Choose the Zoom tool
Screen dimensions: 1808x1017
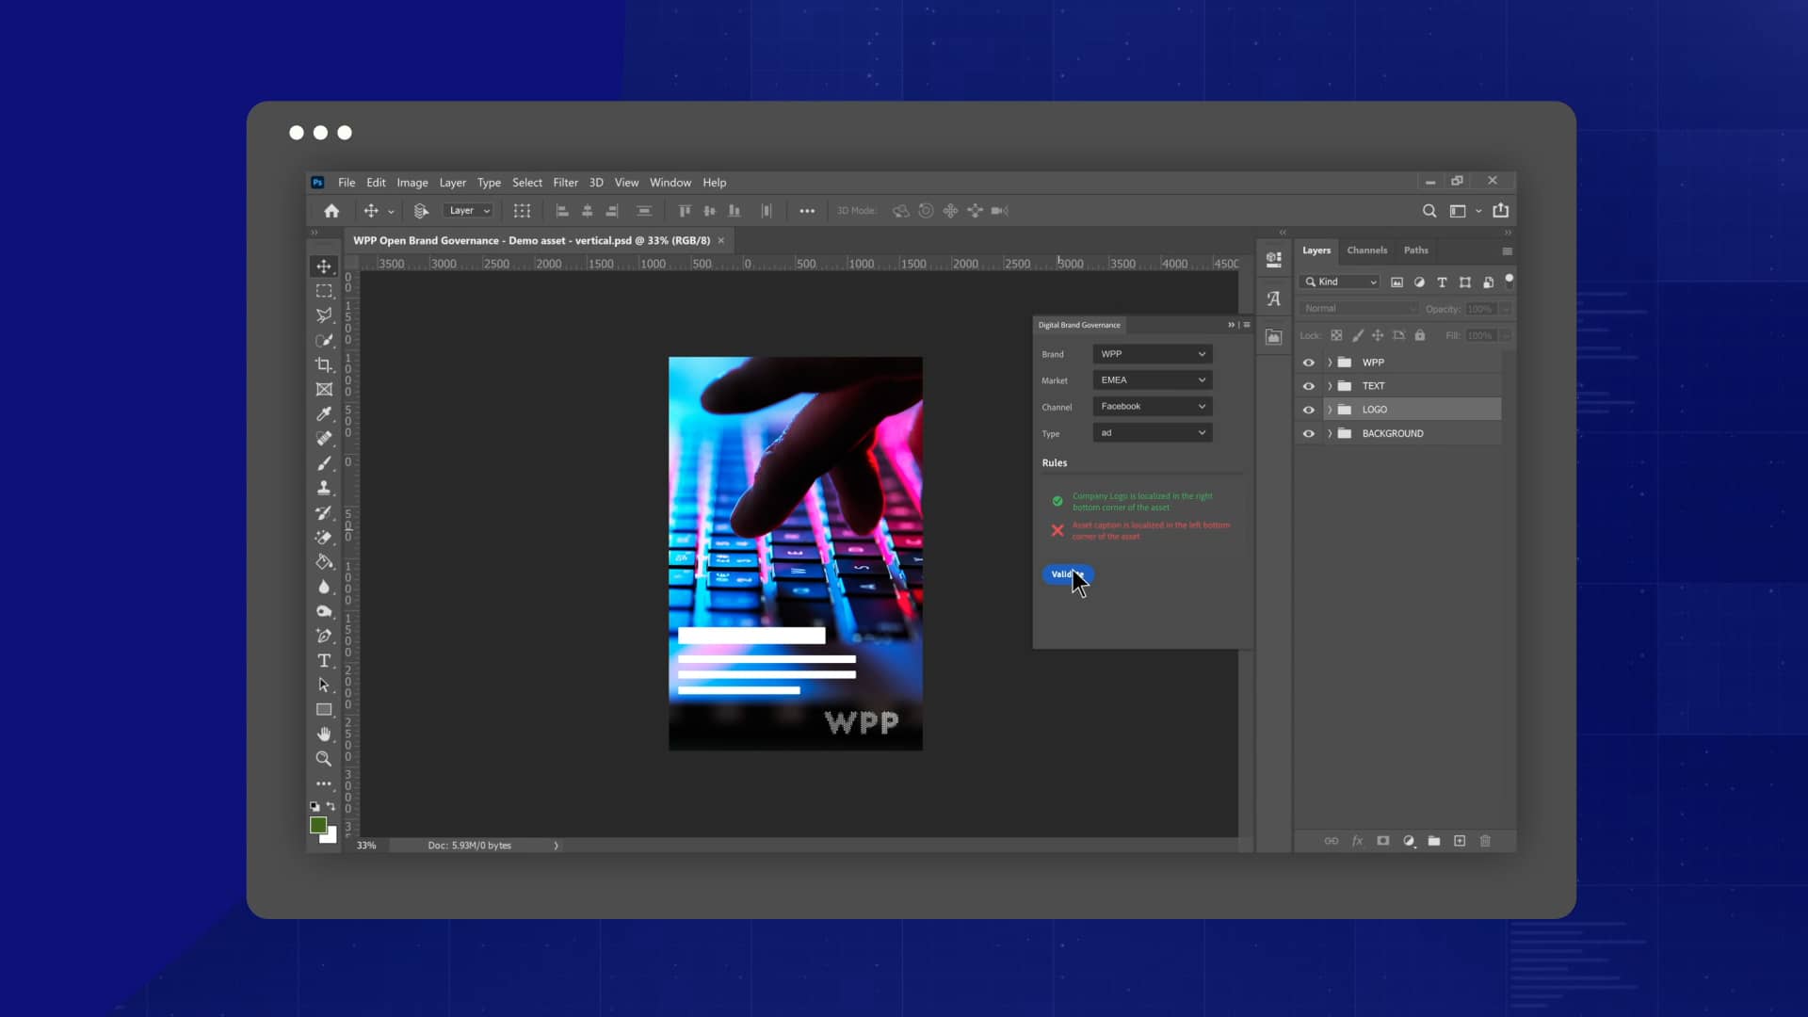[x=325, y=758]
